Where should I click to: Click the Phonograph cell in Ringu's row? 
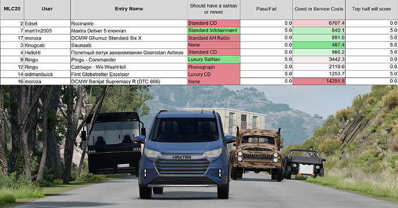pyautogui.click(x=213, y=67)
